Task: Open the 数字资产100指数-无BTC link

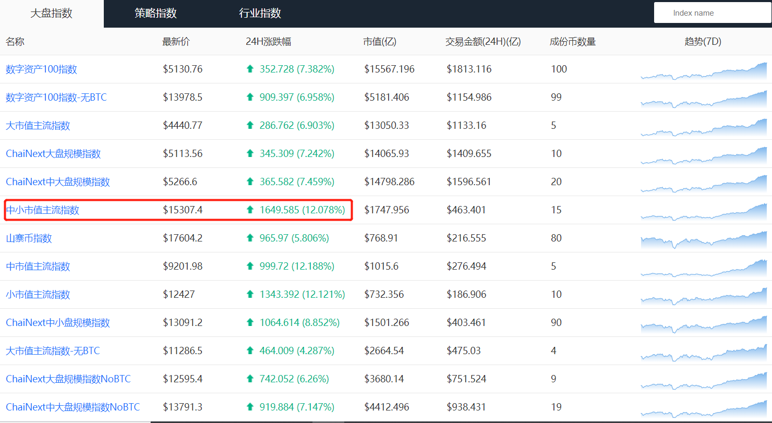Action: (x=56, y=98)
